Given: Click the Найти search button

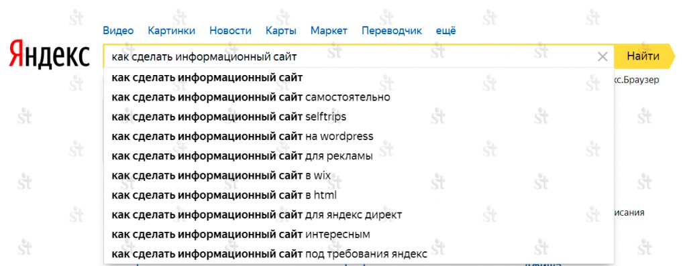Looking at the screenshot, I should [x=645, y=56].
